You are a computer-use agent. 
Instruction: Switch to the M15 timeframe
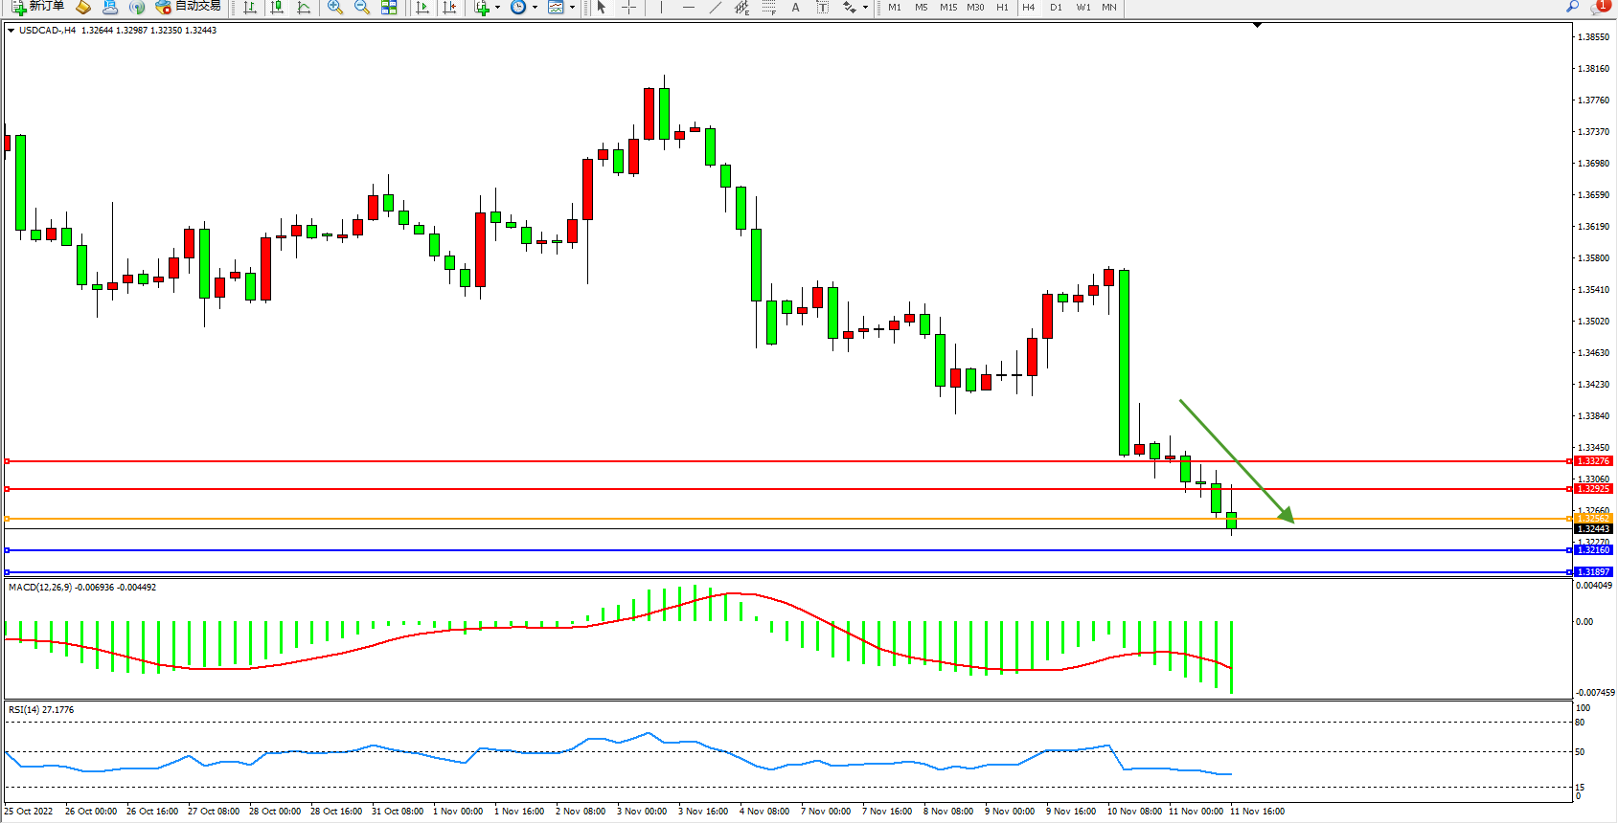pyautogui.click(x=947, y=8)
